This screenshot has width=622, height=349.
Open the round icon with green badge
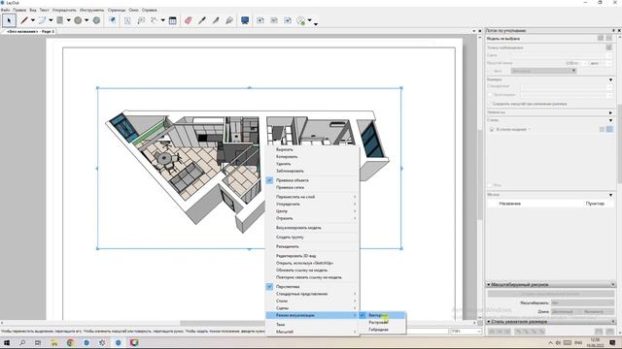point(301,20)
